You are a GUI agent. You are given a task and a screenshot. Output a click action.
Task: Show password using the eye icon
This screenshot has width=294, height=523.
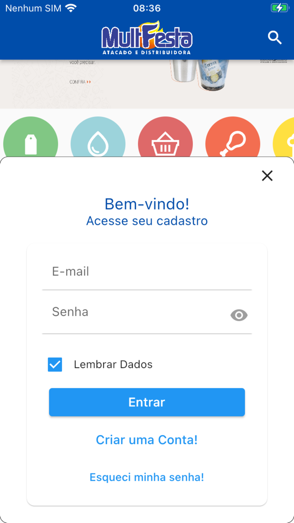tap(239, 315)
